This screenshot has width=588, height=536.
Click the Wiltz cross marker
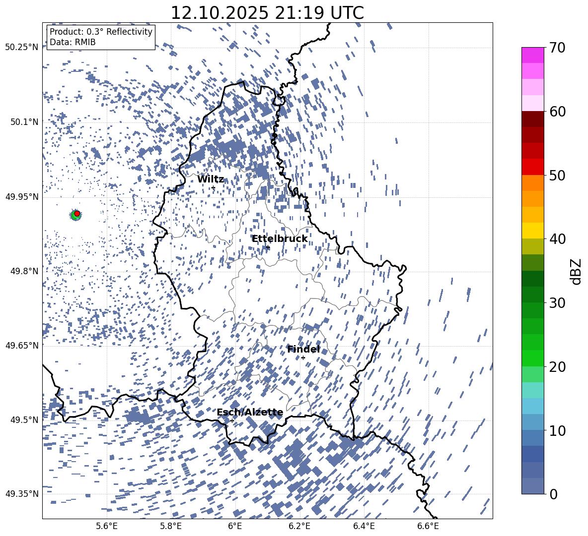[x=214, y=188]
